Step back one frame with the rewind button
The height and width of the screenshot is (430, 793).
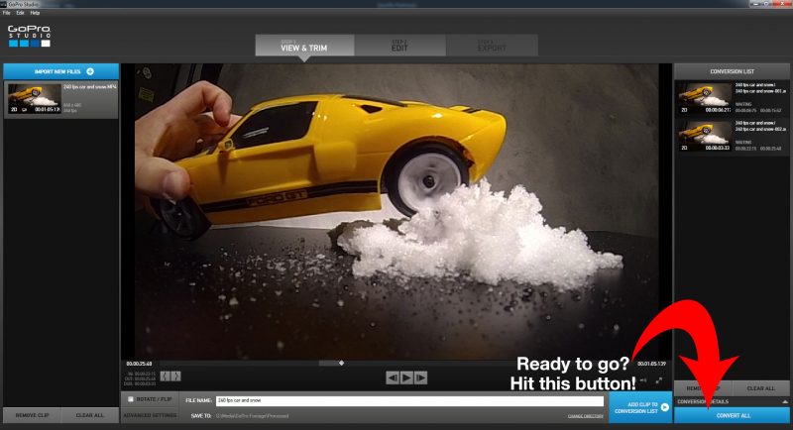coord(393,377)
